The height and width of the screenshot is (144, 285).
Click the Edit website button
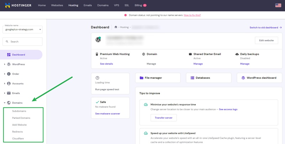point(266,40)
